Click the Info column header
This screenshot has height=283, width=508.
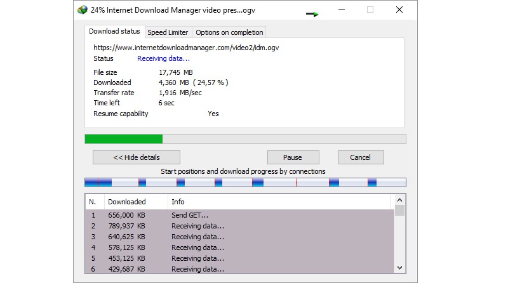(279, 202)
